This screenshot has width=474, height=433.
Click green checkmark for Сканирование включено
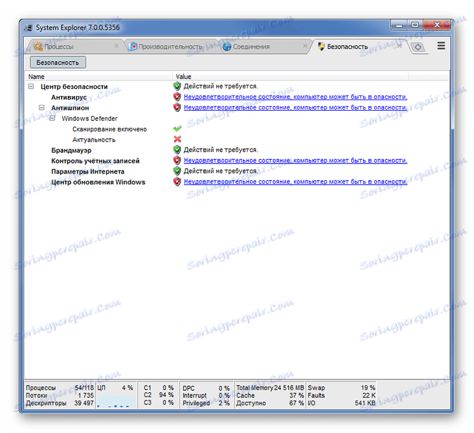177,129
